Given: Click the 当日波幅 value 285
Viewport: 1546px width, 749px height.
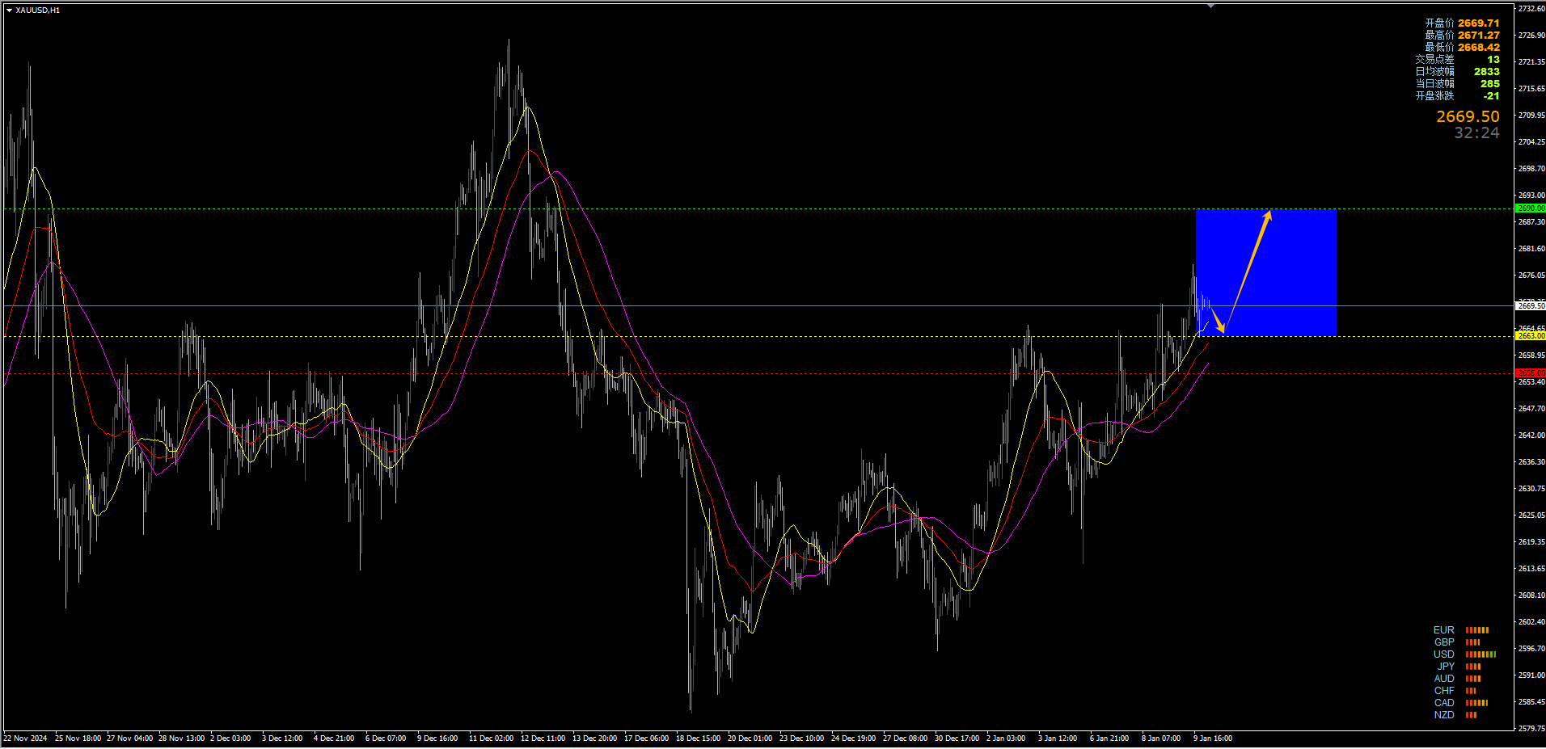Looking at the screenshot, I should 1490,84.
